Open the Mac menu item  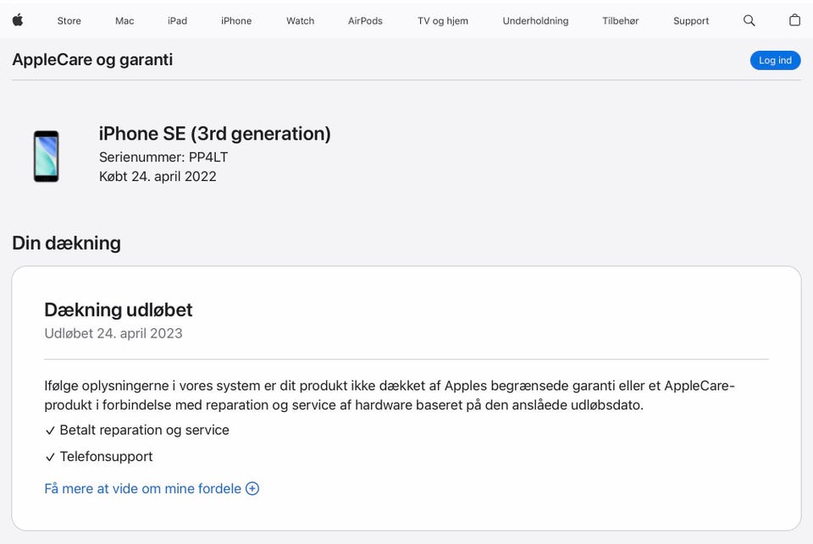tap(124, 20)
